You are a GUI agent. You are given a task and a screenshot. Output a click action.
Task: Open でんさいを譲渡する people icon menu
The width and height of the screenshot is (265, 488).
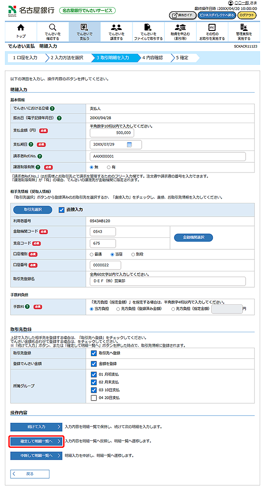[116, 31]
